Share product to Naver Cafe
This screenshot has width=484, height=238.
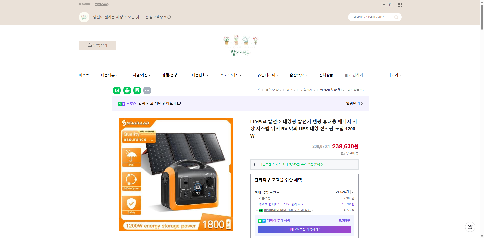pos(127,90)
